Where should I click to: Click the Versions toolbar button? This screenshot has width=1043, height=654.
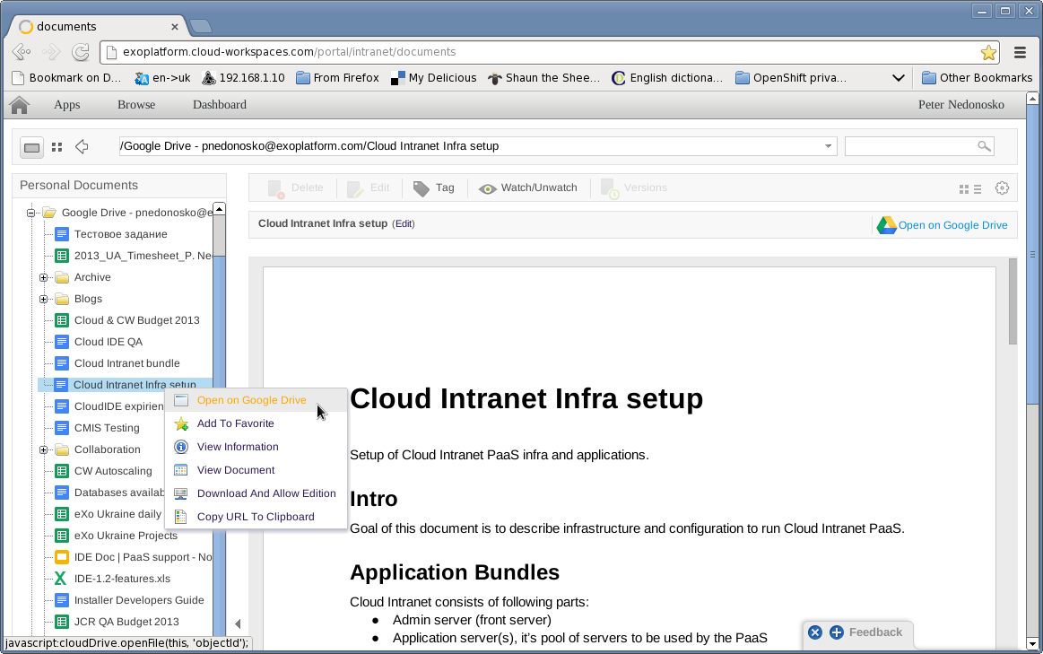[x=633, y=188]
